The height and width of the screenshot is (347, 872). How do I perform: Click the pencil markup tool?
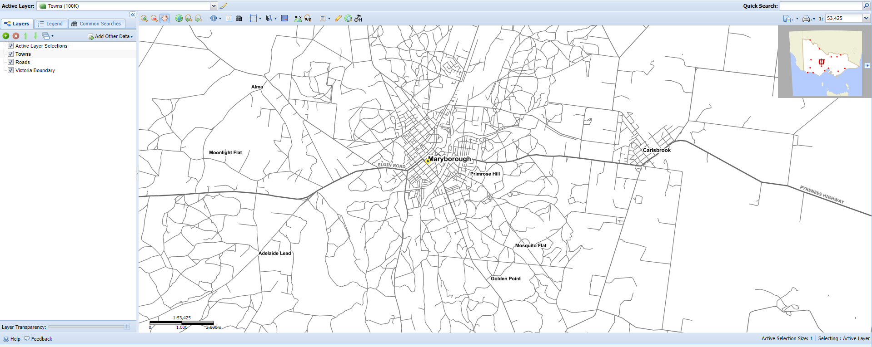[x=338, y=19]
